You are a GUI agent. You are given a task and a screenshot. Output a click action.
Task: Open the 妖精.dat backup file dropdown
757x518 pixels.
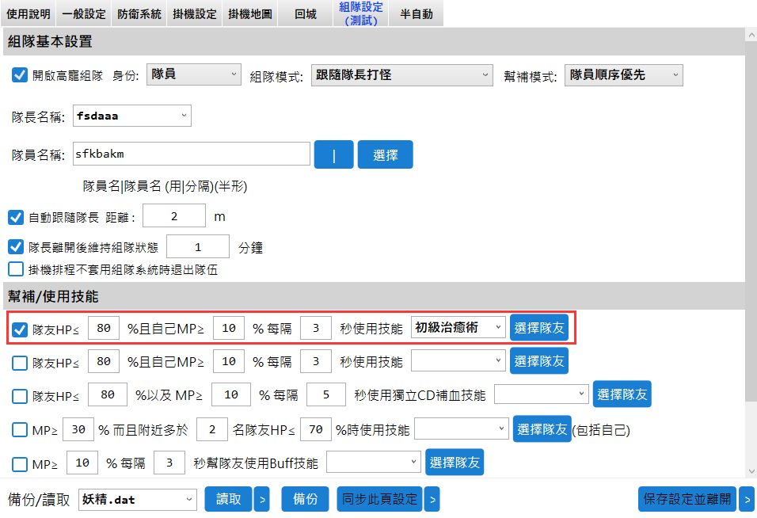137,500
